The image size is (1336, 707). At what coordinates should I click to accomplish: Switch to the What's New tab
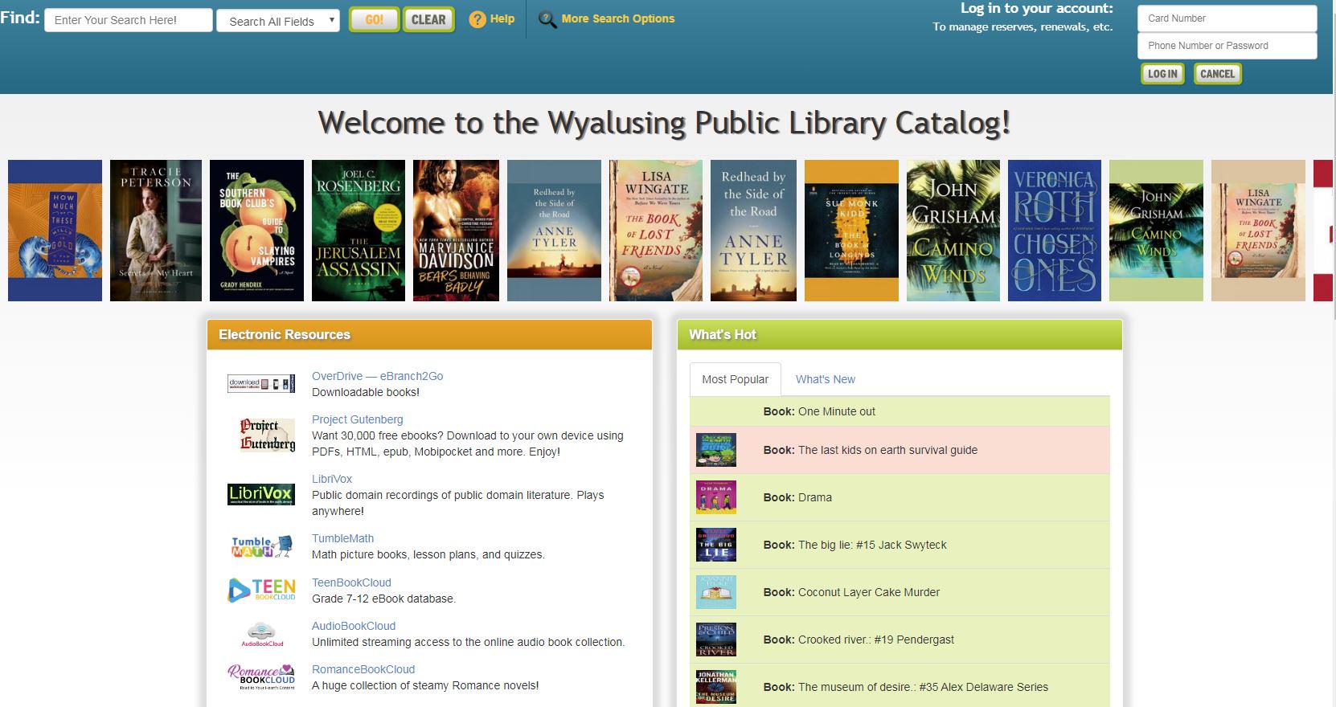click(825, 379)
